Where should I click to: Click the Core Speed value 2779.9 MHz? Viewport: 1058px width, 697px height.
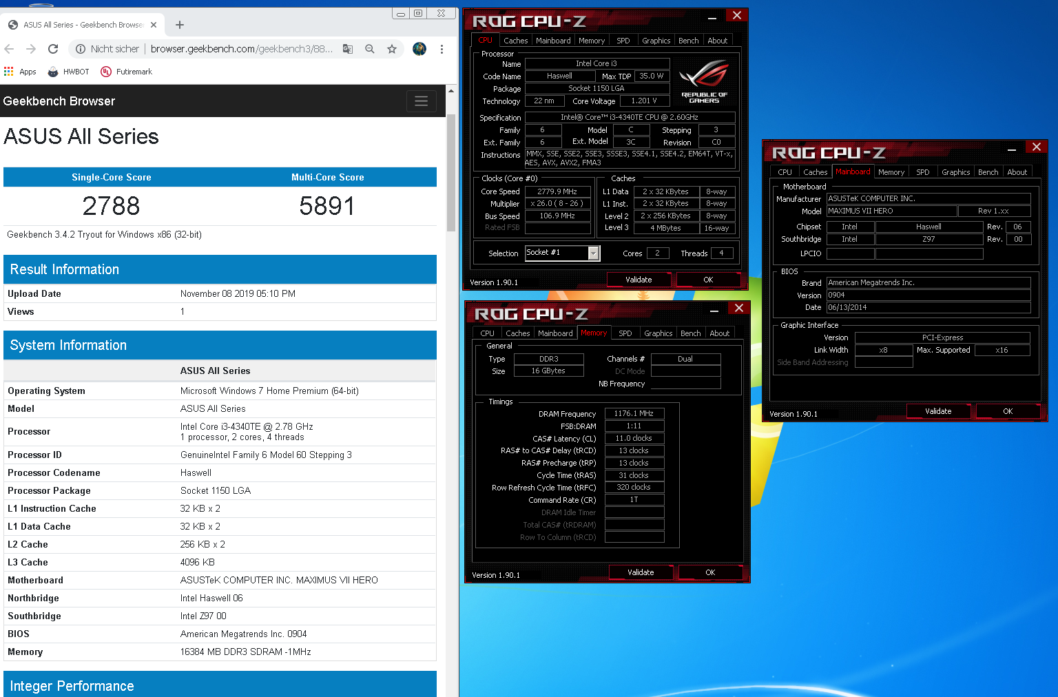[557, 191]
